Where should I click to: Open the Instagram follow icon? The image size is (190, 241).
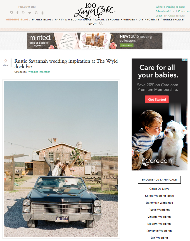11,13
